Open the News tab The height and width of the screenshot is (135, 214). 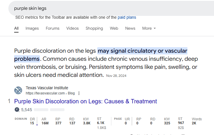pyautogui.click(x=130, y=28)
